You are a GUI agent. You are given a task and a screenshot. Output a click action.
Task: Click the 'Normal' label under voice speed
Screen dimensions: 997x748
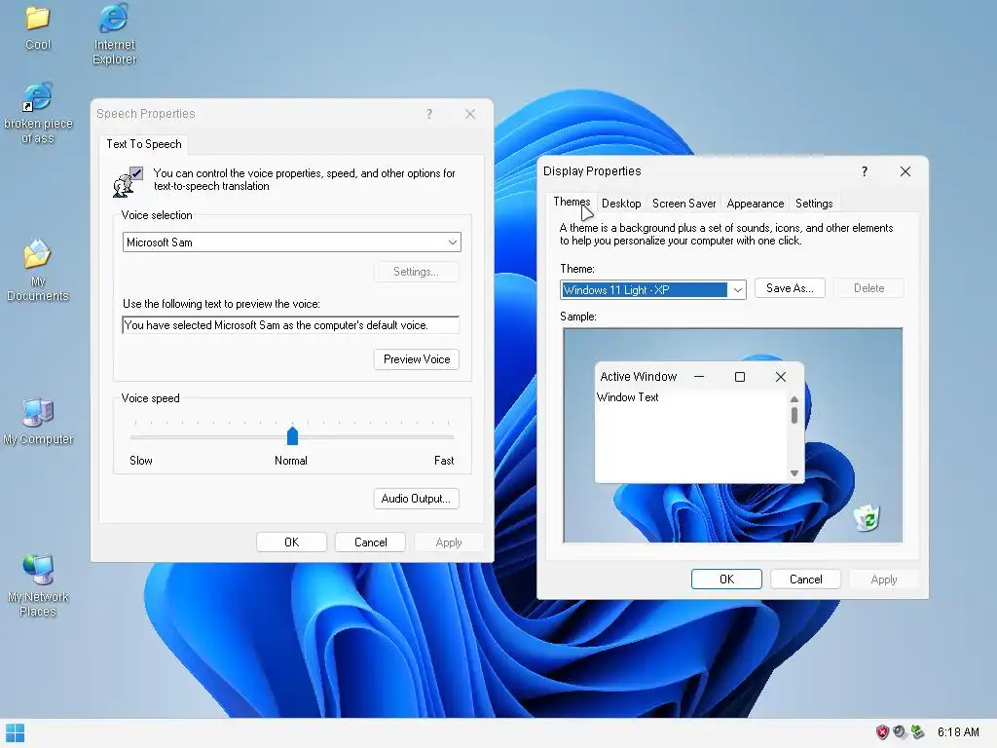tap(290, 461)
